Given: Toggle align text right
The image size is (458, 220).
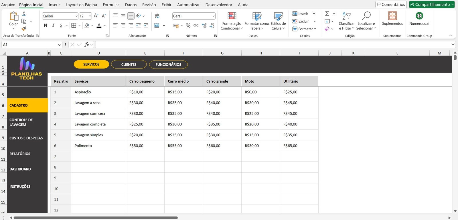Looking at the screenshot, I should 131,25.
